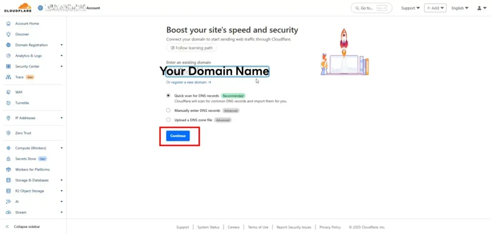Click the globe icon beside account name

click(40, 8)
